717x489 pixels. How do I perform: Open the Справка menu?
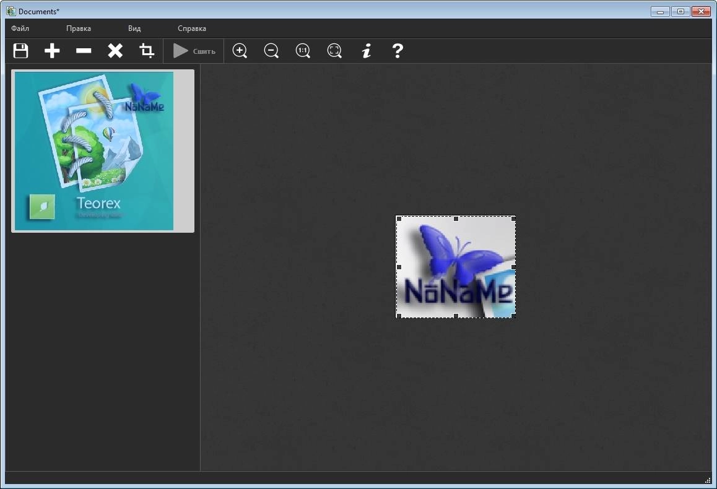tap(191, 28)
